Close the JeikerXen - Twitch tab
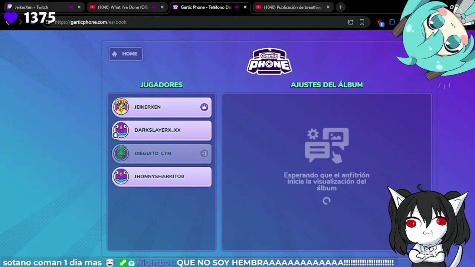The height and width of the screenshot is (267, 475). (x=79, y=7)
